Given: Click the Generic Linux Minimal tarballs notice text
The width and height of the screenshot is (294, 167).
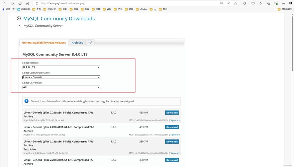Looking at the screenshot, I should coord(82,101).
